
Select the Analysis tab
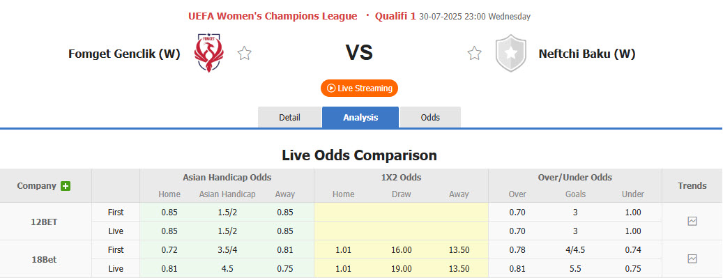coord(360,117)
